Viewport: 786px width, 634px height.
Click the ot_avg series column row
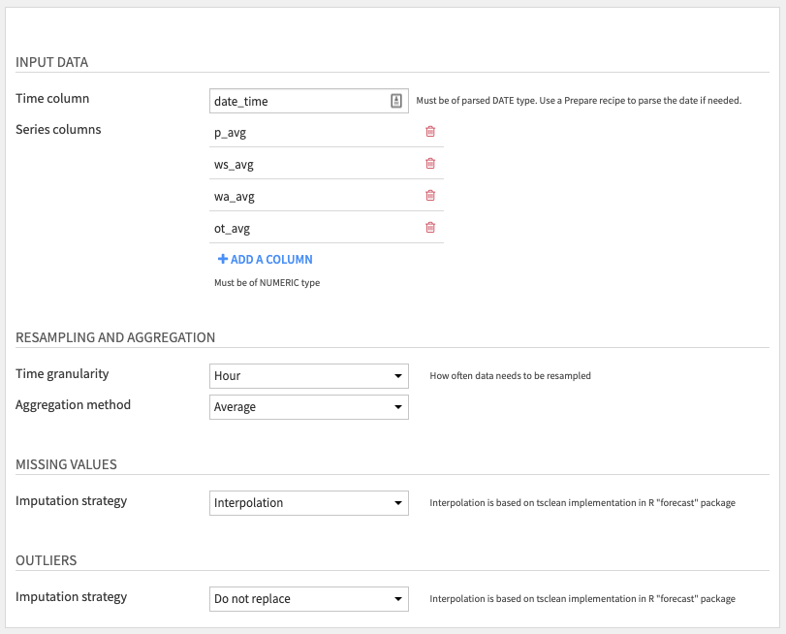pos(327,228)
